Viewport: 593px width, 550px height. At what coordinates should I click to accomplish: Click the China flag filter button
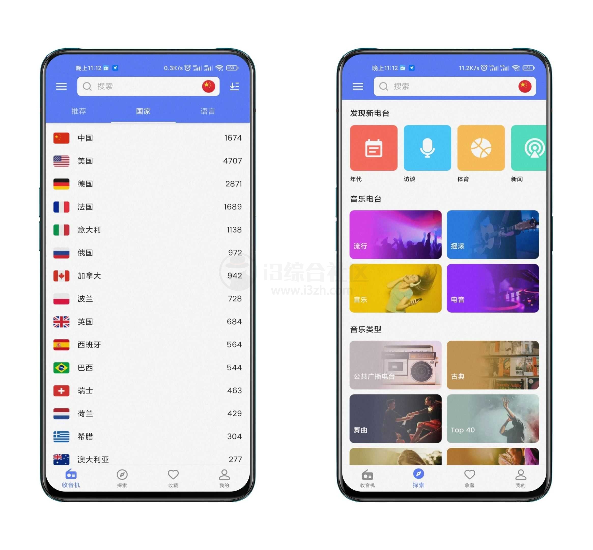tap(210, 86)
